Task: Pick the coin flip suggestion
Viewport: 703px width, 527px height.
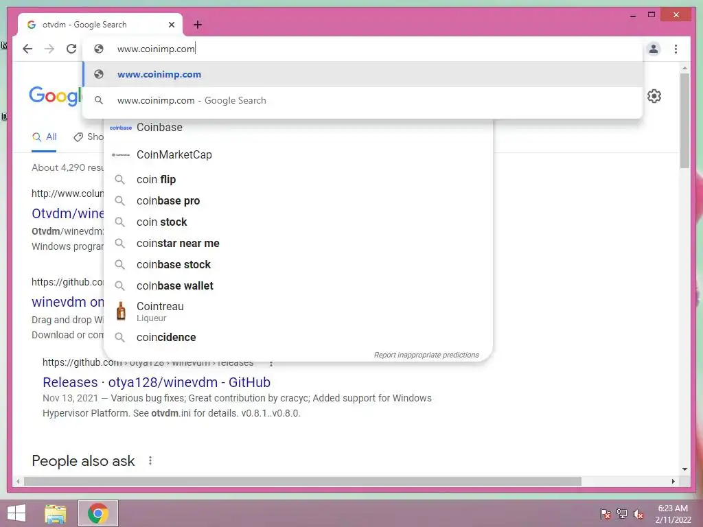Action: click(298, 179)
